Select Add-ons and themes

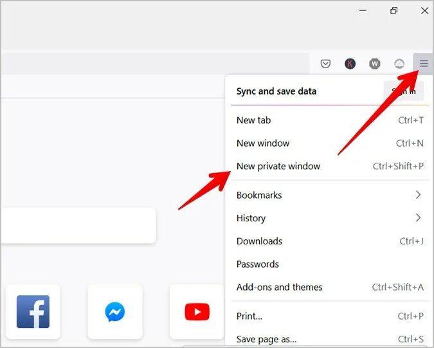(x=330, y=287)
